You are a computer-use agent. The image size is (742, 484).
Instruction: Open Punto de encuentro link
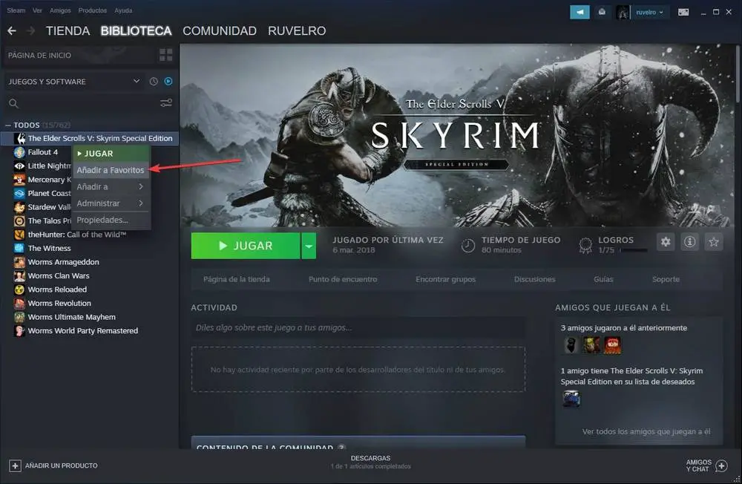point(343,279)
